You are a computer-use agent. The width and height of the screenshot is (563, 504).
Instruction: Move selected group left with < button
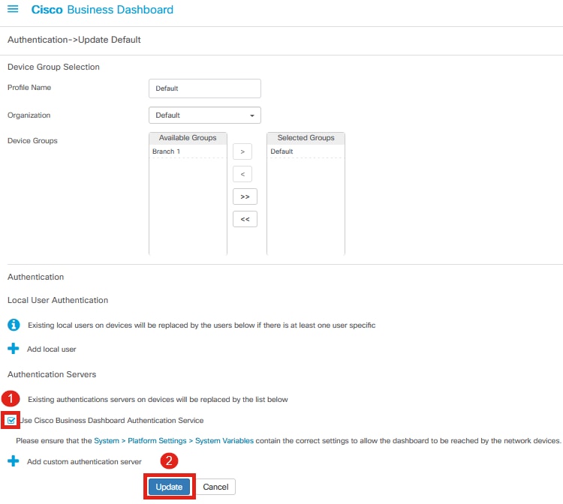(x=242, y=174)
